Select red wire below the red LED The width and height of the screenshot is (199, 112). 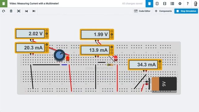[117, 78]
